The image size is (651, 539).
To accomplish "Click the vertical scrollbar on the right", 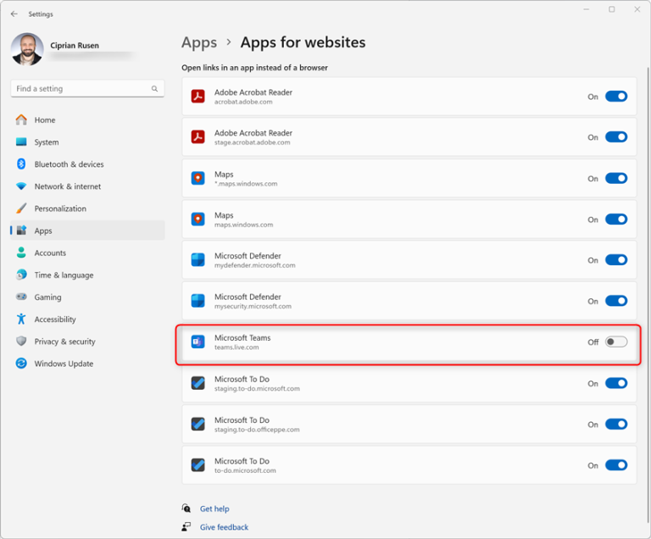I will (x=648, y=295).
